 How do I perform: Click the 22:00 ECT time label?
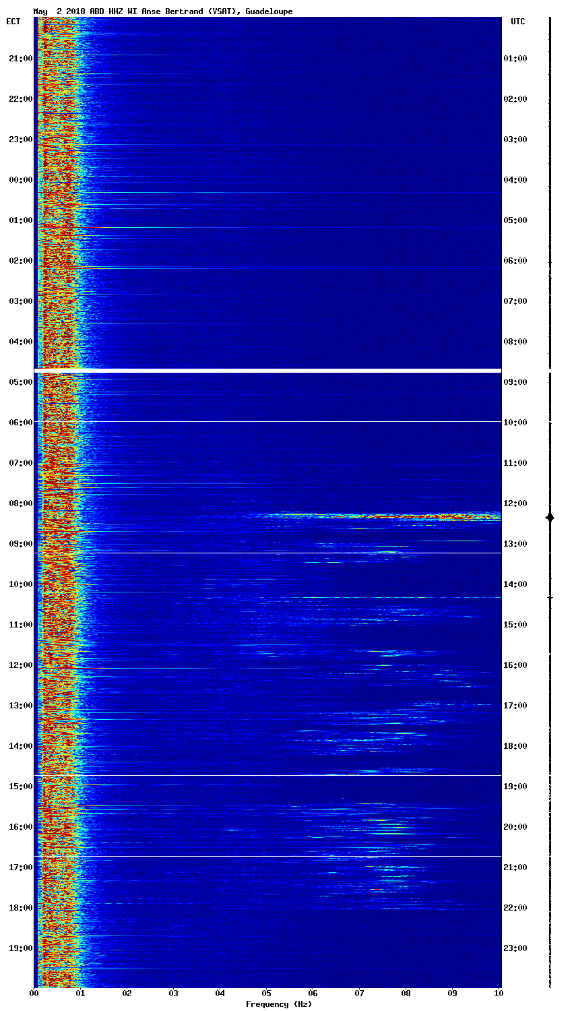tap(20, 99)
